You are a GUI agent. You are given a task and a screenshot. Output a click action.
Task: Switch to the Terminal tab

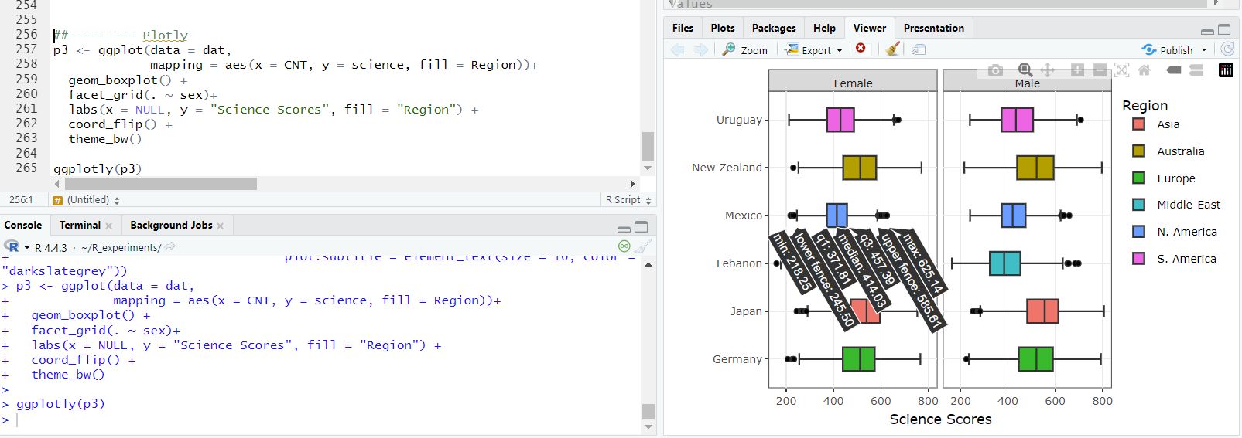click(80, 225)
